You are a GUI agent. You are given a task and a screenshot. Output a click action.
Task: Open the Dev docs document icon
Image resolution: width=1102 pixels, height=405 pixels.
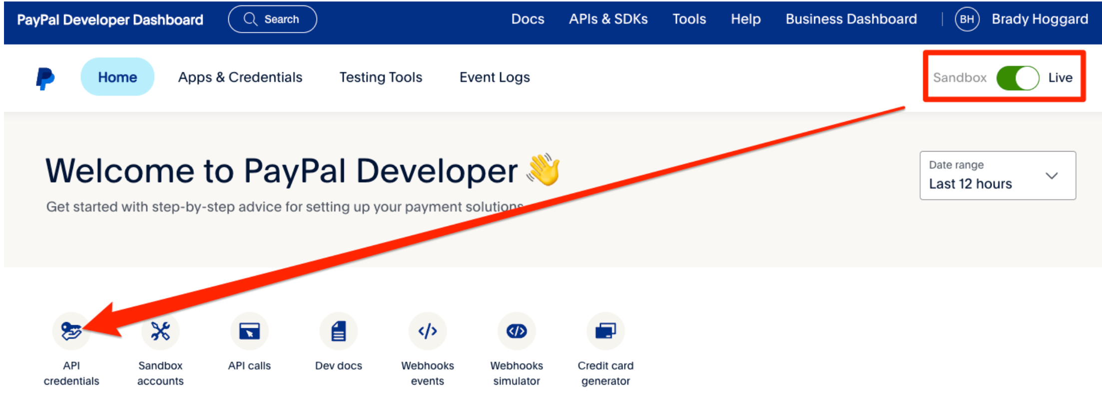338,331
